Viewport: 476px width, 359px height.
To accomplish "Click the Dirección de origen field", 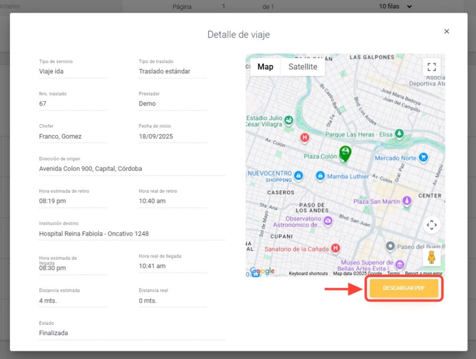I will 132,169.
